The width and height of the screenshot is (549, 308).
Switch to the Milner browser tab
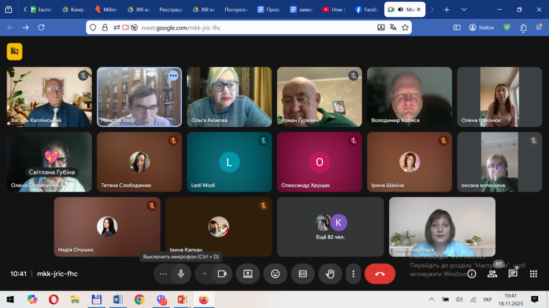(x=108, y=10)
